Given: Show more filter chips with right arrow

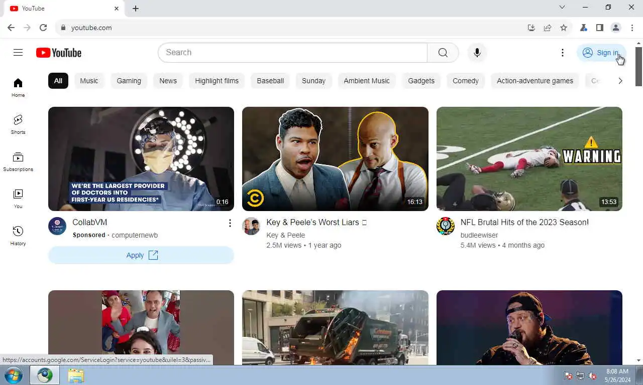Looking at the screenshot, I should (x=620, y=81).
